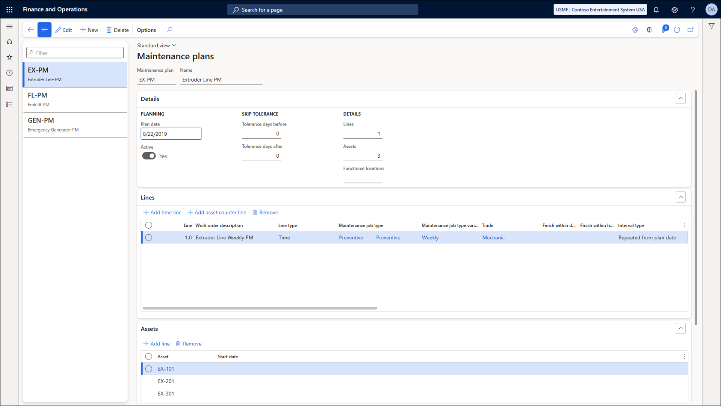This screenshot has height=406, width=721.
Task: Toggle the Active switch off
Action: click(x=149, y=156)
